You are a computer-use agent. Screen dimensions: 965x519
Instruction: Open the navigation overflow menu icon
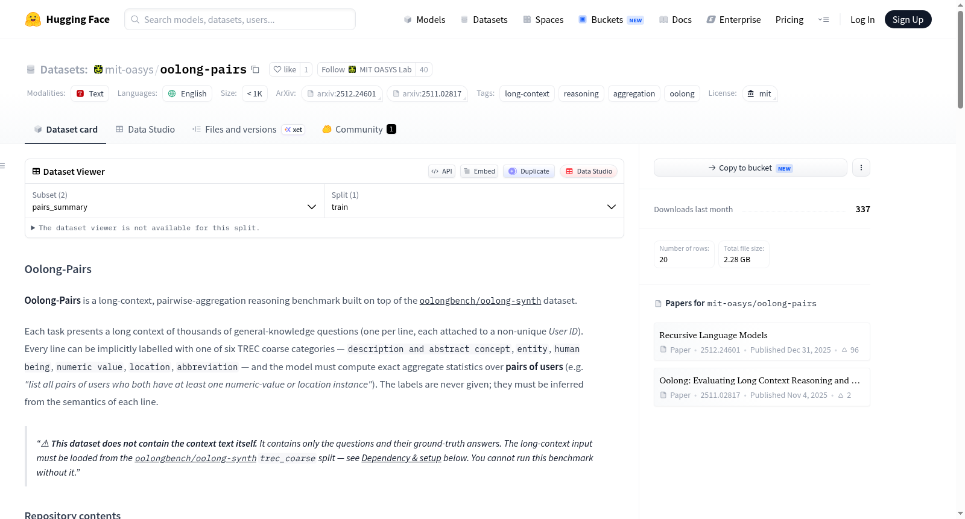[823, 19]
